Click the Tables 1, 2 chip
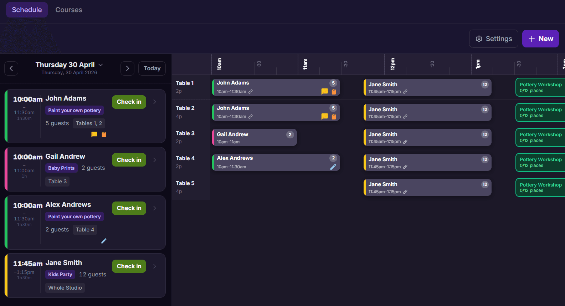 tap(89, 123)
